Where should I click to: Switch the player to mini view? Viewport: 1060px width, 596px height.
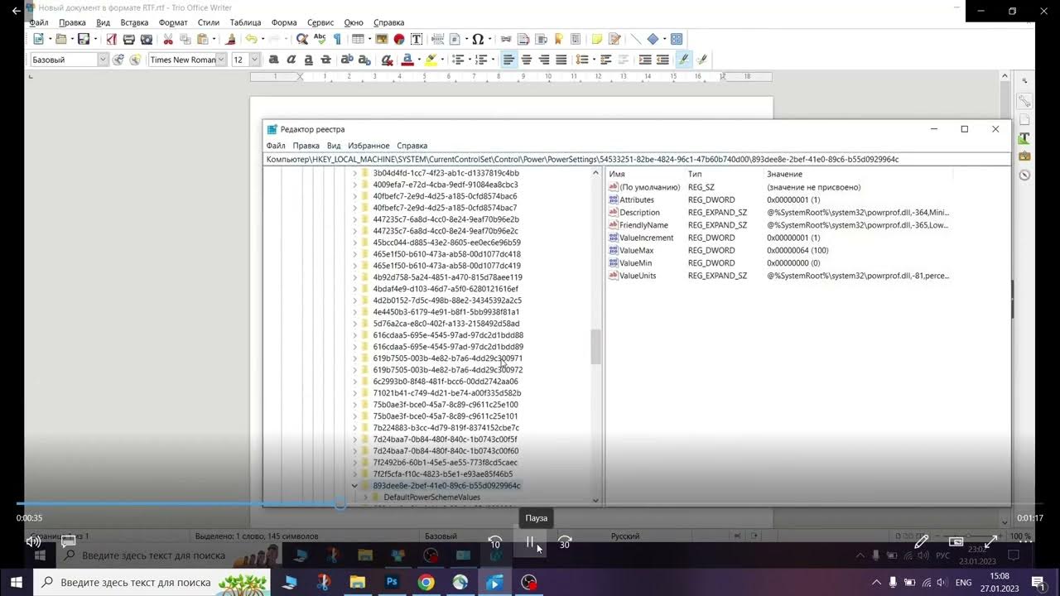(956, 541)
